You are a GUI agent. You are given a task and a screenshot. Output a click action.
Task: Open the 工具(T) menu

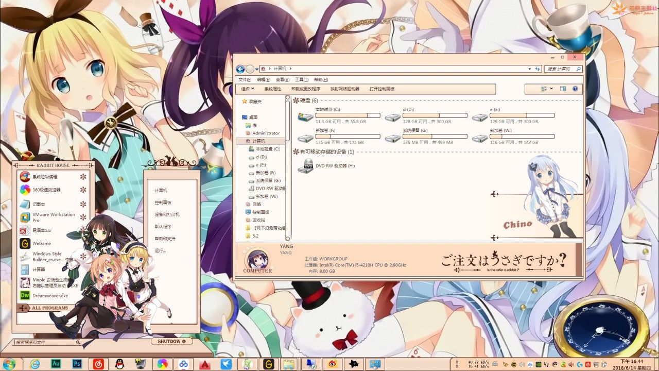[302, 80]
